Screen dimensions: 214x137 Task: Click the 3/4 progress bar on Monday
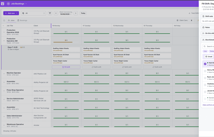click(x=66, y=42)
